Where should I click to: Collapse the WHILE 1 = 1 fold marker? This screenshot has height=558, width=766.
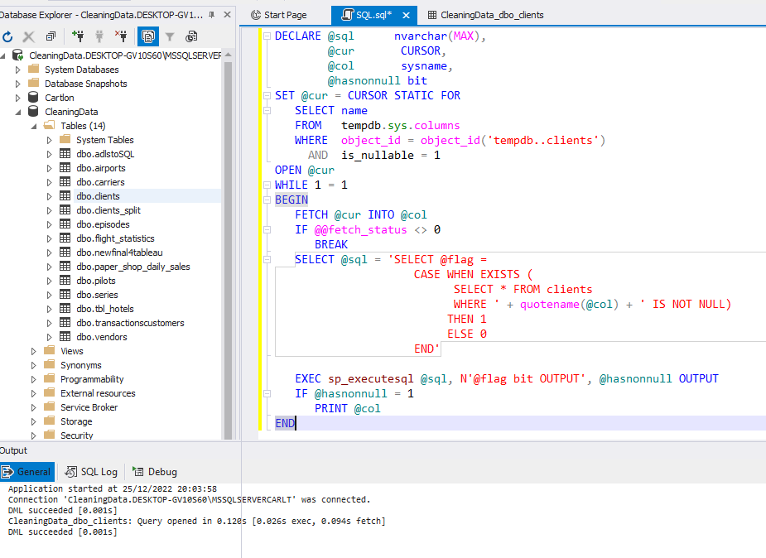pyautogui.click(x=267, y=185)
